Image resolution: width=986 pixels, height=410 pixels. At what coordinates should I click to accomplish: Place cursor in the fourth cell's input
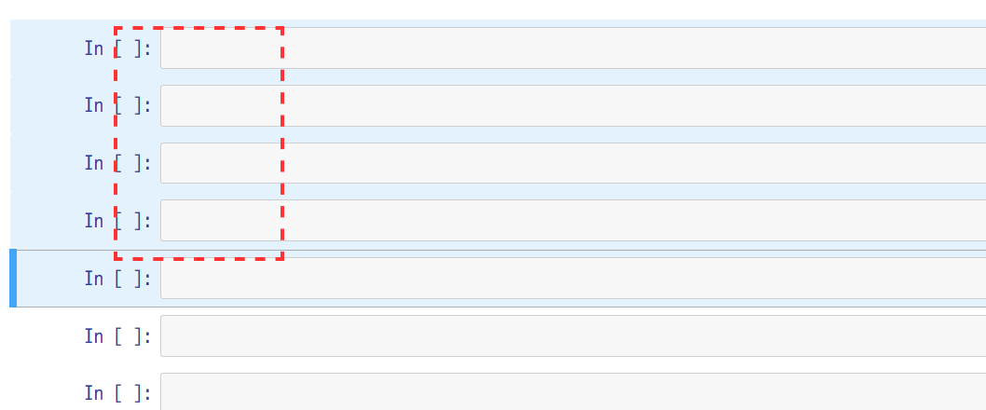(x=572, y=221)
